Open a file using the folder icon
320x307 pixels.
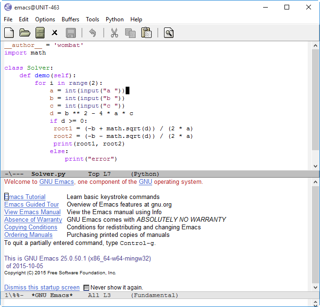click(25, 33)
